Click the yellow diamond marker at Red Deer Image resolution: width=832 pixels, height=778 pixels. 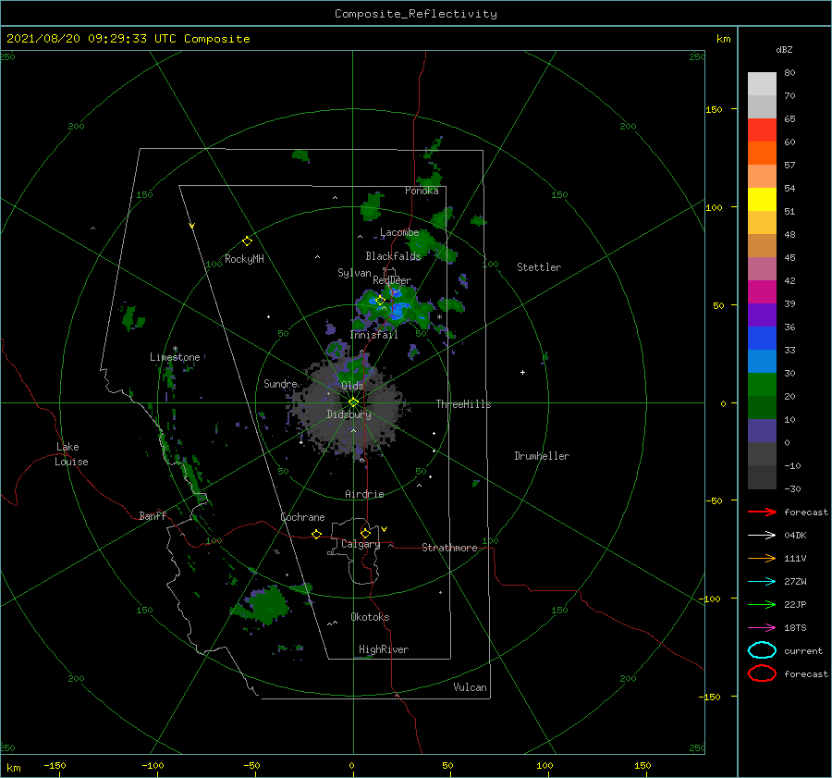point(380,301)
